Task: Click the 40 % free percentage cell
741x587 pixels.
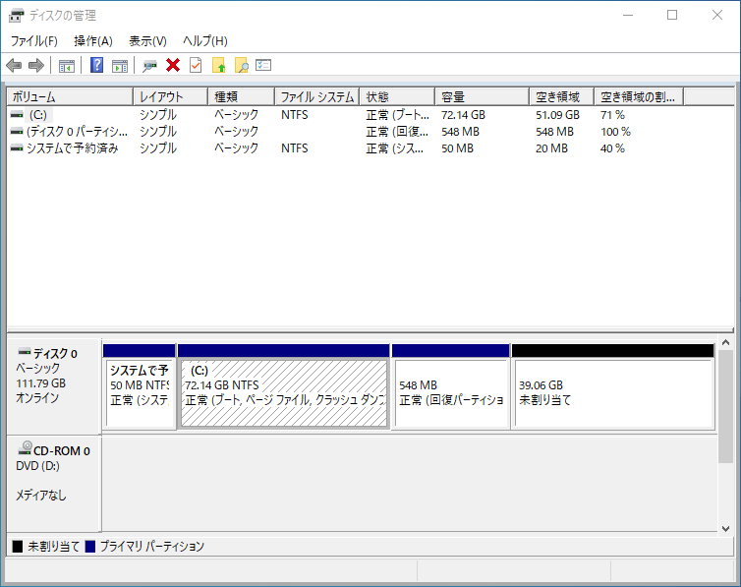Action: coord(612,148)
